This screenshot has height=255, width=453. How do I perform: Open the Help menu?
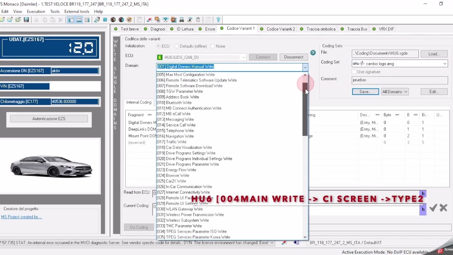tap(98, 11)
